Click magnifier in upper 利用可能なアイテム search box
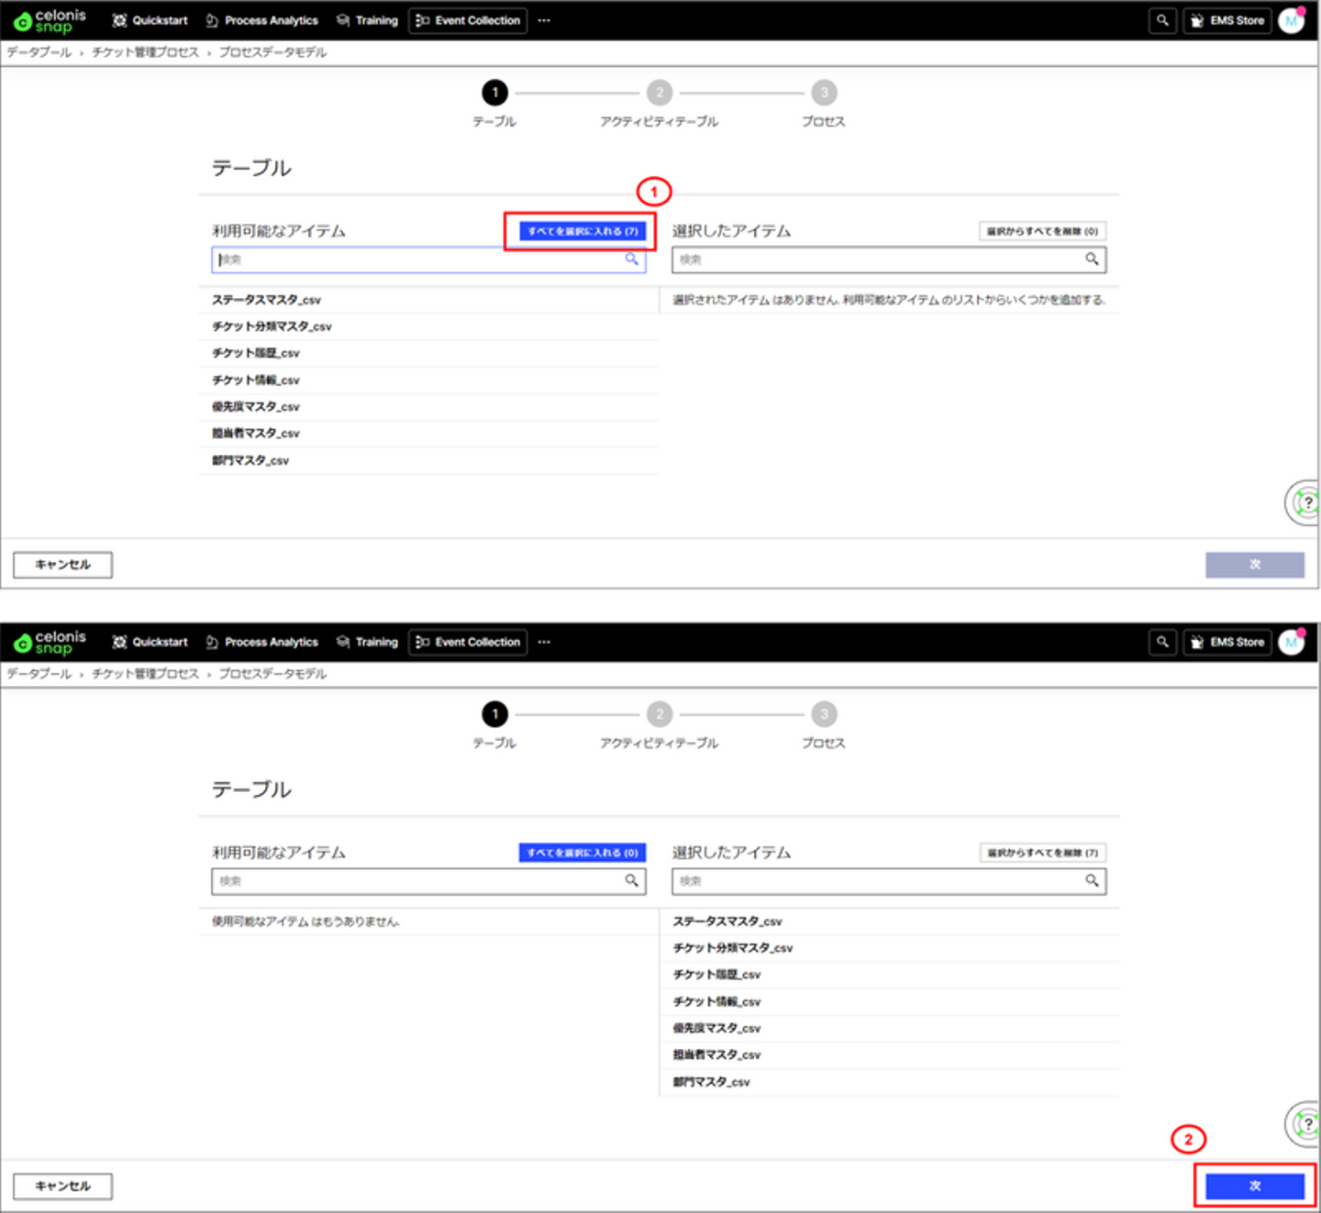Screen dimensions: 1321x1213 coord(632,259)
